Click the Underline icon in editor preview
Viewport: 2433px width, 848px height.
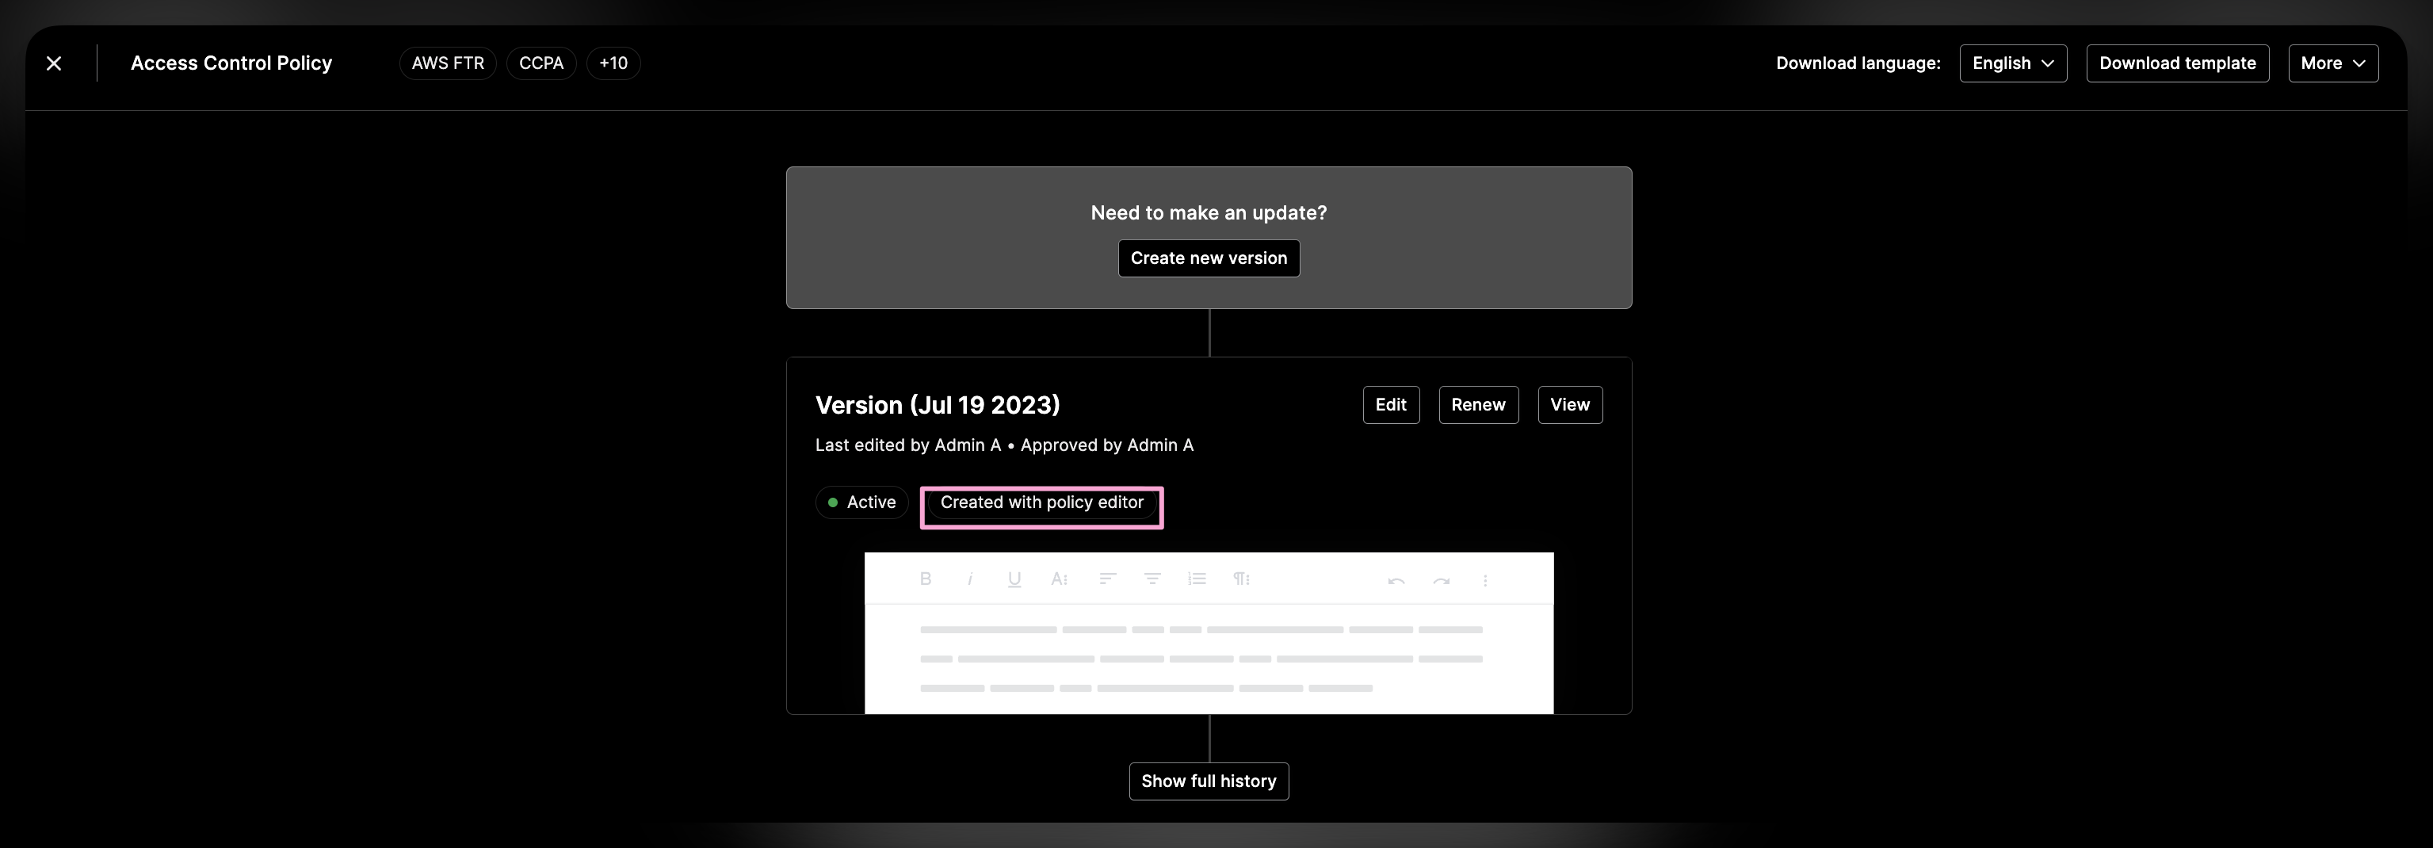[x=1014, y=579]
